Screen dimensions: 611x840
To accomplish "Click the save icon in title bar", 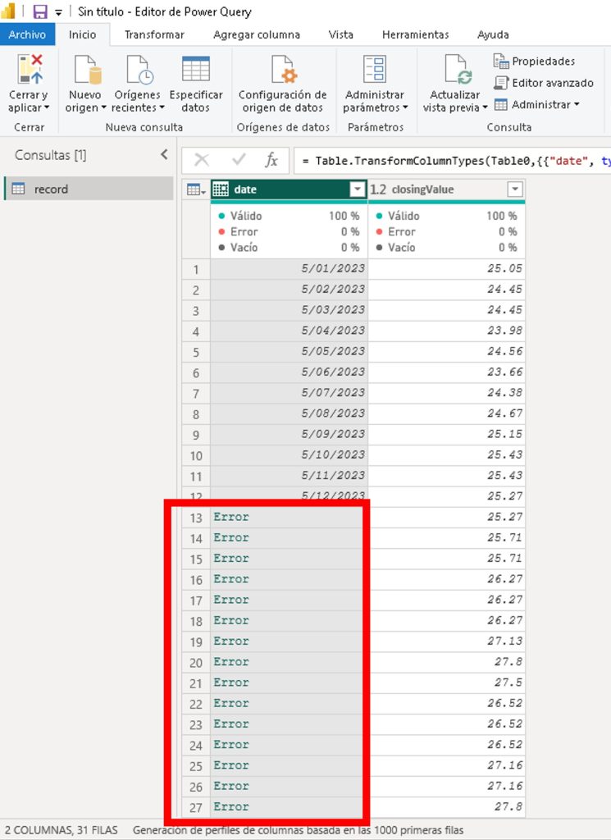I will (39, 11).
